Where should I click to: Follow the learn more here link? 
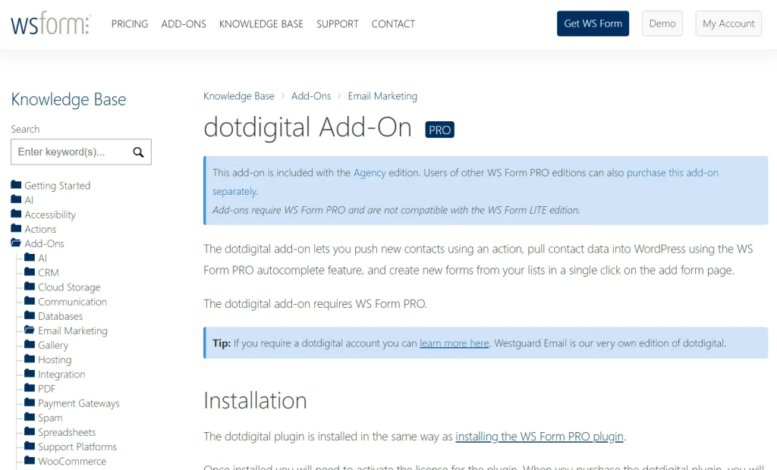point(454,343)
